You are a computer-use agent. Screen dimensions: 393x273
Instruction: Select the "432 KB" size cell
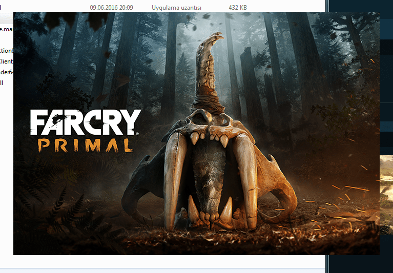[238, 8]
